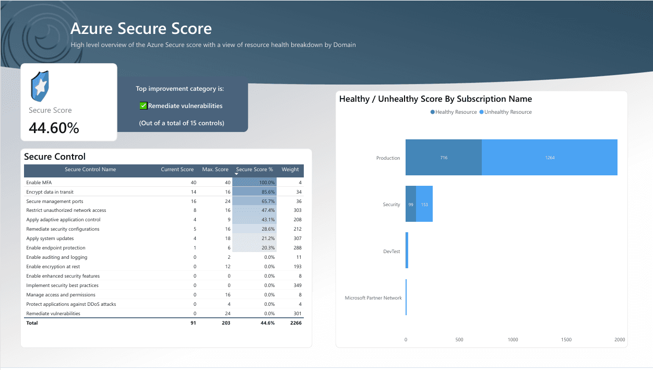Sort by Weight column header
Screen dimensions: 653x370
[290, 170]
